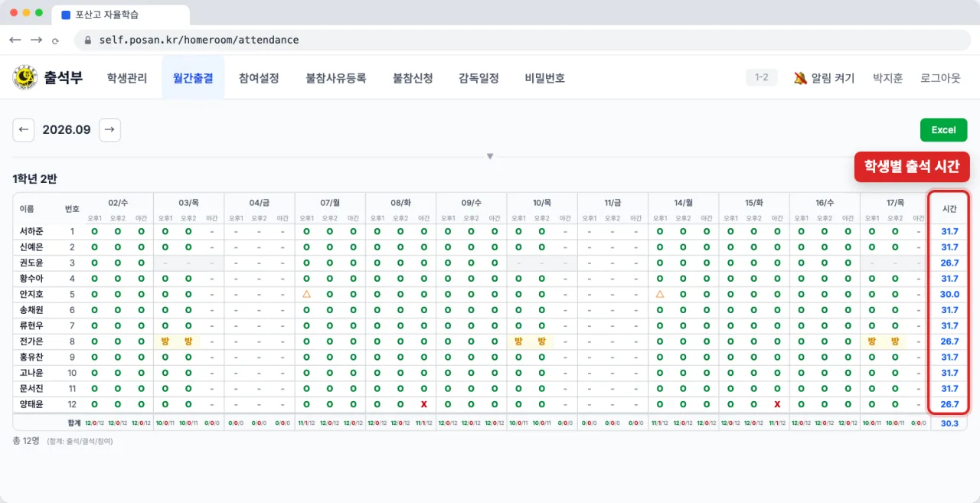The width and height of the screenshot is (980, 503).
Task: Click the lock icon in the address bar
Action: 88,40
